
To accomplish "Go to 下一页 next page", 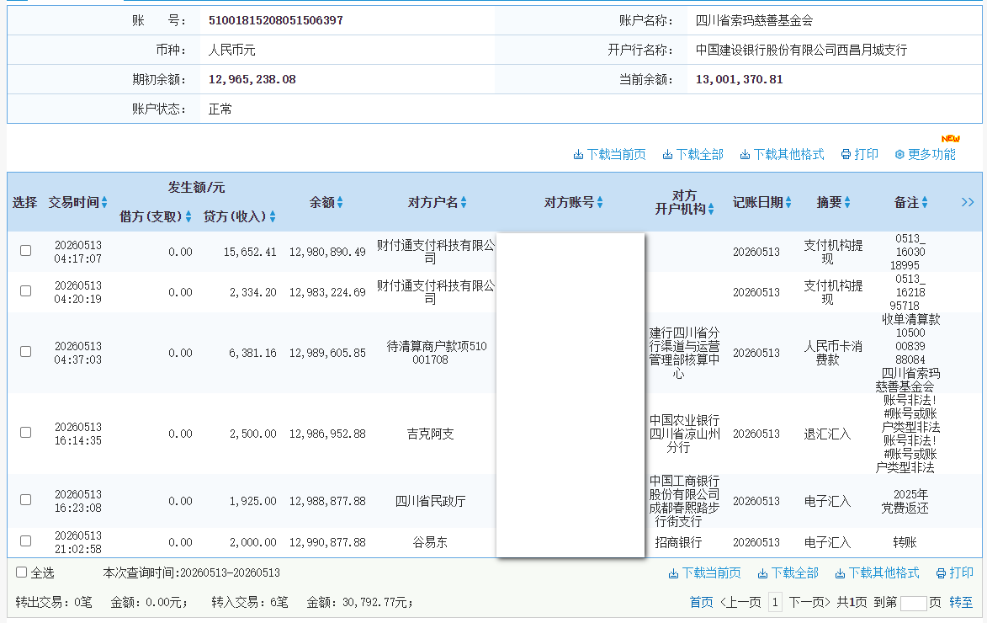I will (809, 602).
